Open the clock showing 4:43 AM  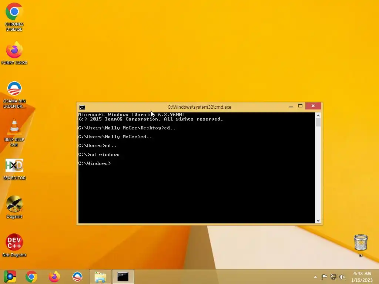pyautogui.click(x=362, y=277)
